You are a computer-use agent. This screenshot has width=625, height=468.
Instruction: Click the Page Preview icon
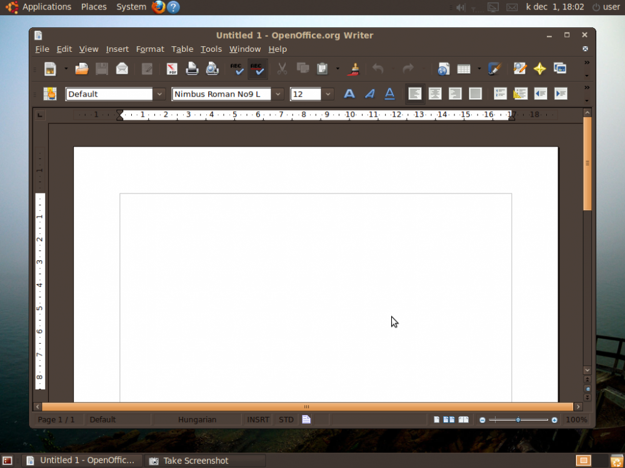tap(212, 69)
